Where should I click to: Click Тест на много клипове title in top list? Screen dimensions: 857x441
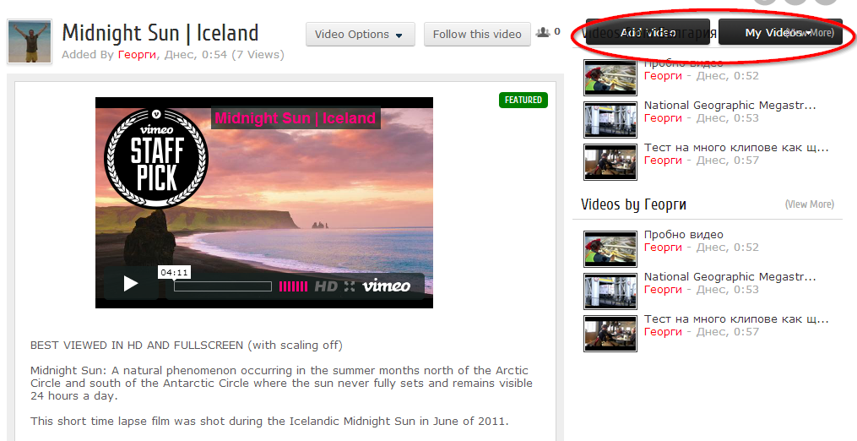736,147
